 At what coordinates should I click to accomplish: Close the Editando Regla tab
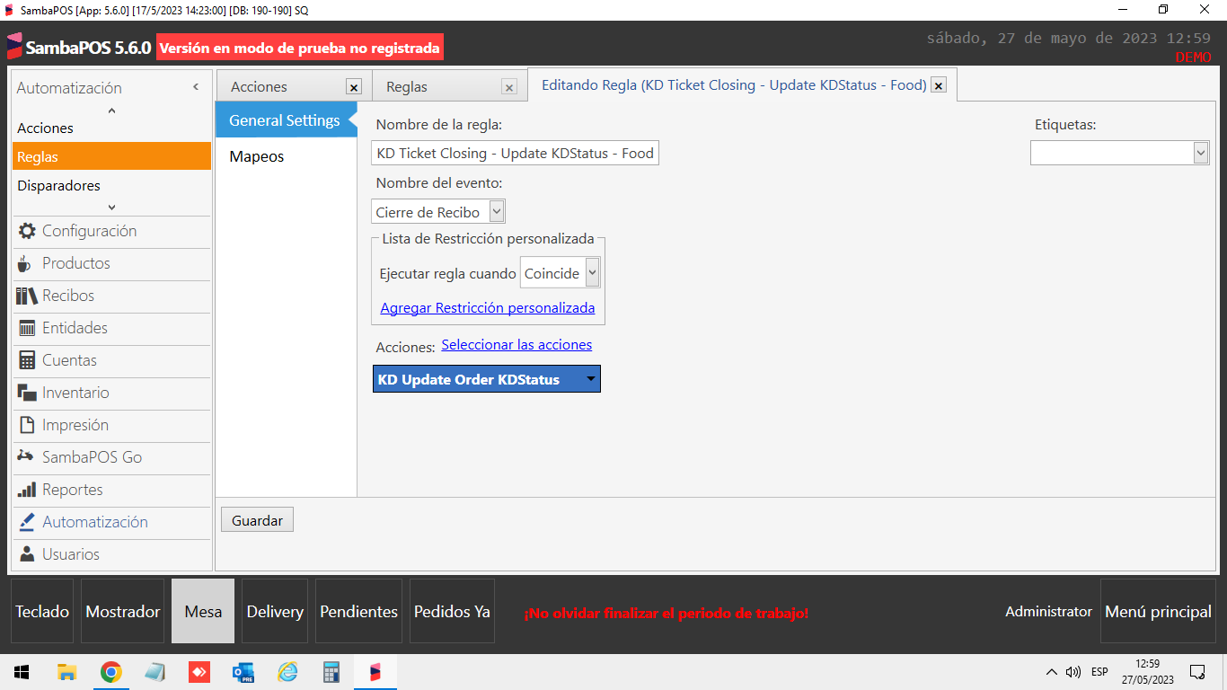pos(939,85)
